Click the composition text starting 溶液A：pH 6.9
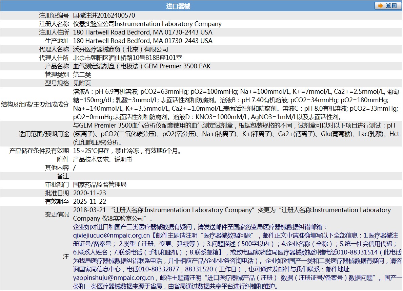The image size is (403, 291). (x=236, y=104)
